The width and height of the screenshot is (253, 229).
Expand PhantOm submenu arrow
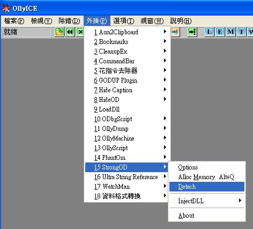(165, 157)
